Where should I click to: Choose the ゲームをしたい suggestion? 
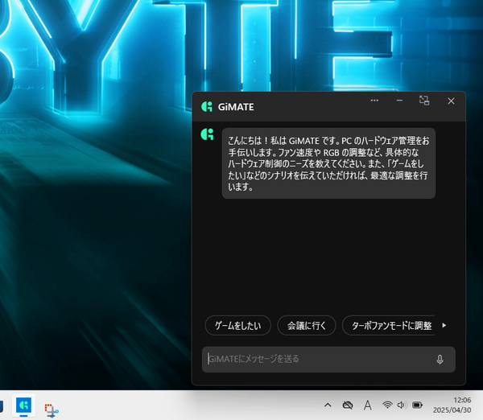coord(237,326)
